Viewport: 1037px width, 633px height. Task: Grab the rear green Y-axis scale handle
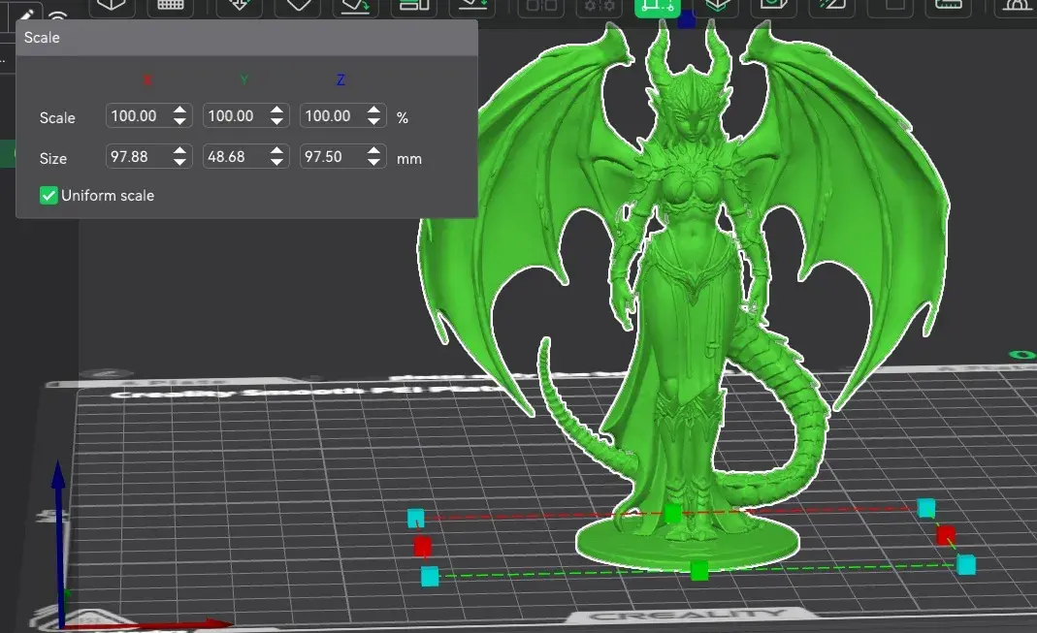coord(672,513)
